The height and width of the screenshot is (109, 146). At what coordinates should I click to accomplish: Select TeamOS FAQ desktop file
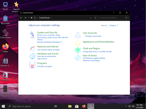coord(5,90)
